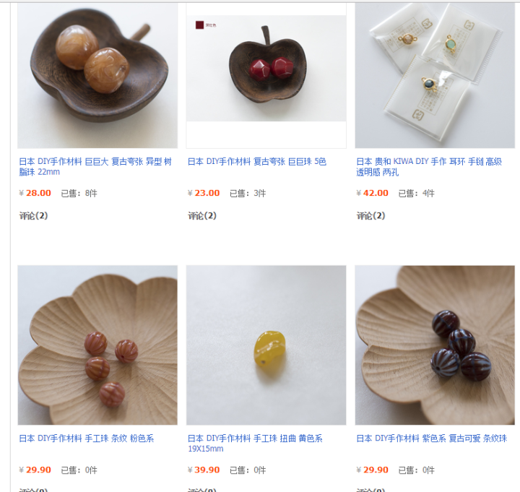Open the red faceted beads product photo
The height and width of the screenshot is (492, 520).
(x=266, y=76)
